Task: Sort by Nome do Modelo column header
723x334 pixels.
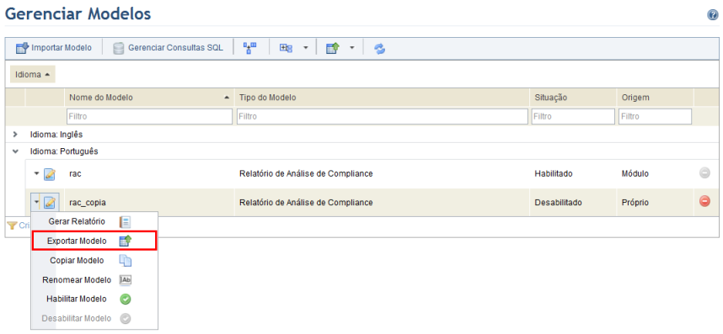Action: (149, 98)
